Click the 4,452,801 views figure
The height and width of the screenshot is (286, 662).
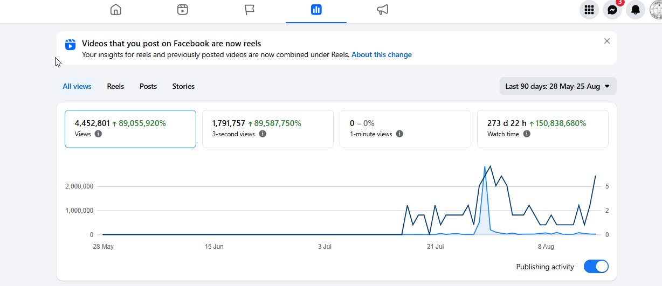tap(92, 123)
